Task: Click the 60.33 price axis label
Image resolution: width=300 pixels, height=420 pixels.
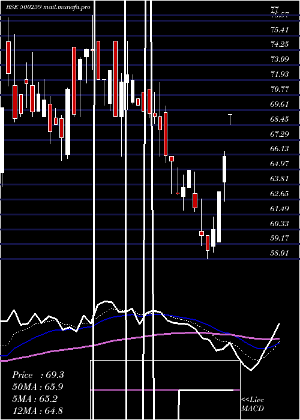Action: 280,223
